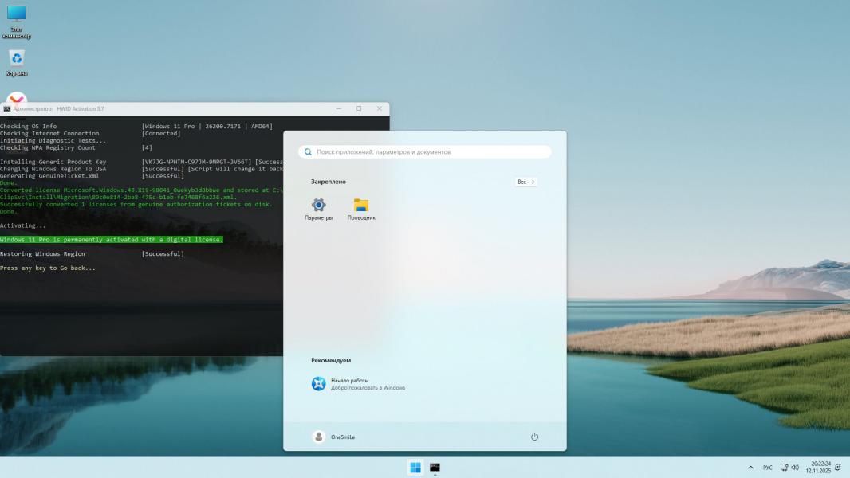Maximize the HWID Activation console window
This screenshot has width=850, height=478.
(359, 108)
